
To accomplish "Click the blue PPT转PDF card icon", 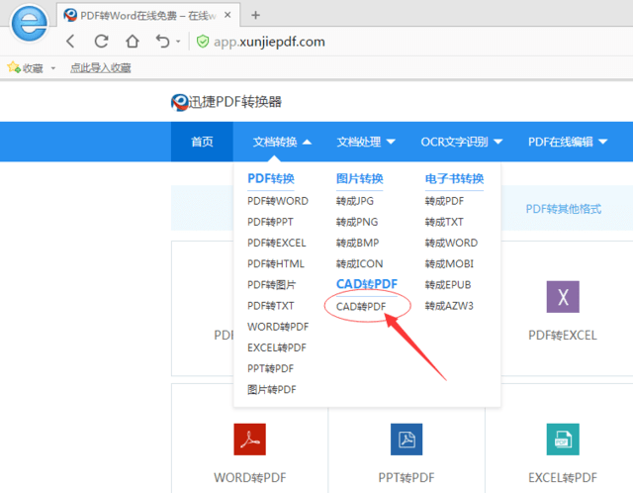I will click(x=407, y=440).
